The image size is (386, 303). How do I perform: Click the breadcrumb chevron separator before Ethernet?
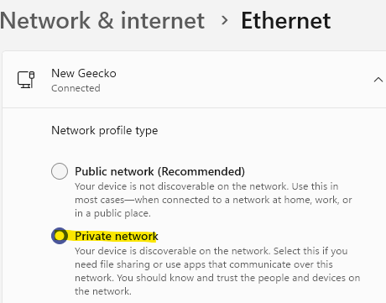224,20
